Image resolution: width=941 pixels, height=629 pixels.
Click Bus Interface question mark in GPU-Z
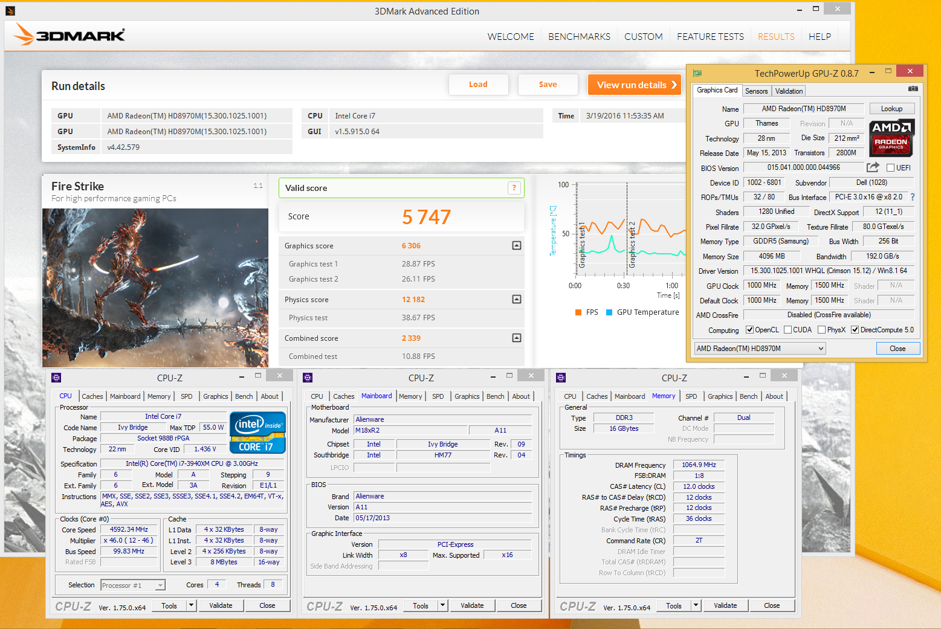click(x=913, y=197)
